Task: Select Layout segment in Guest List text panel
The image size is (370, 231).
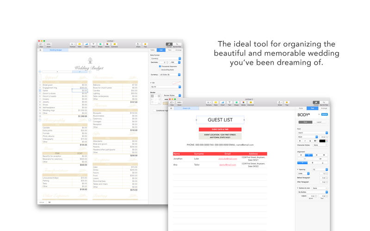Action: (319, 122)
